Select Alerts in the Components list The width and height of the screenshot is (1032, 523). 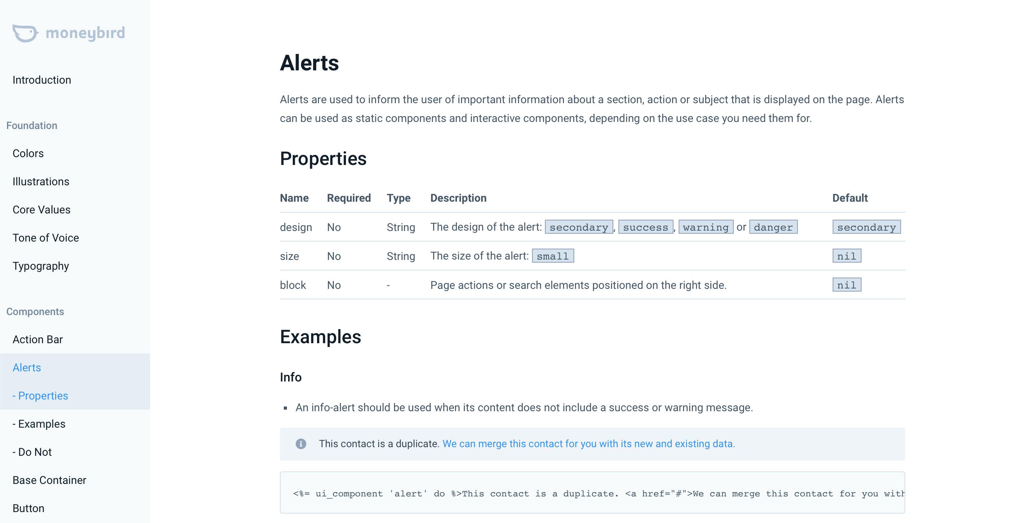(x=27, y=367)
